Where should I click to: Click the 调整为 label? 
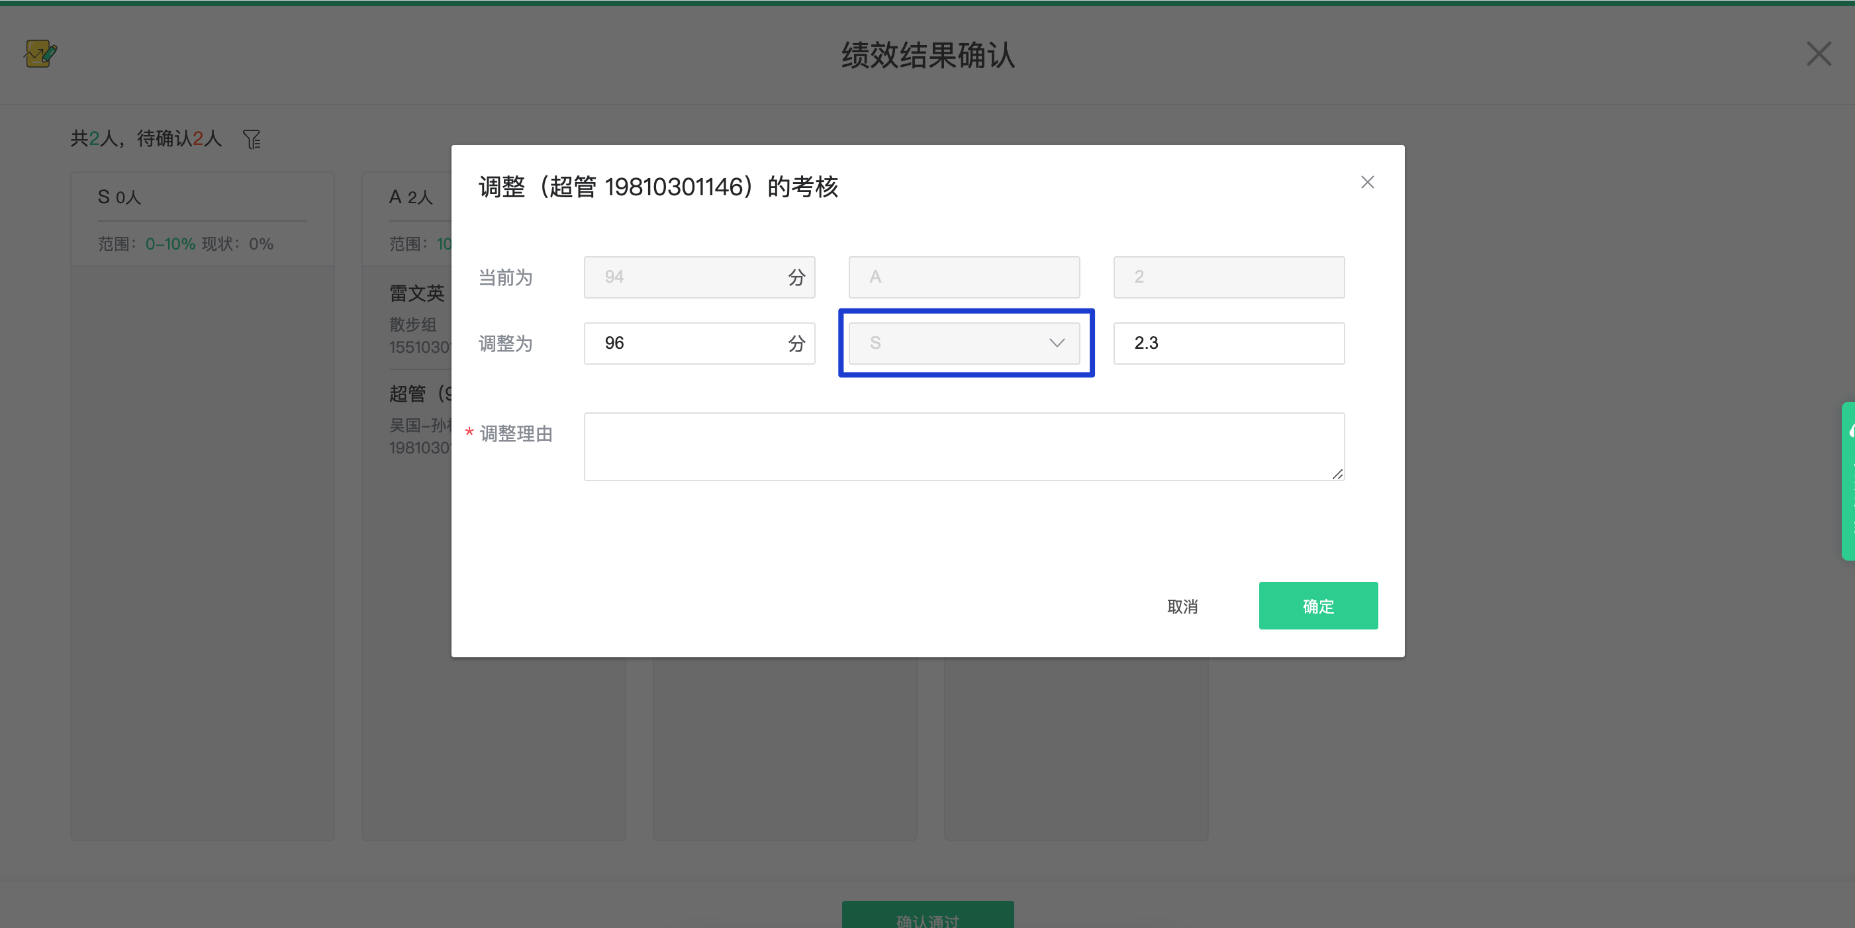(x=506, y=344)
